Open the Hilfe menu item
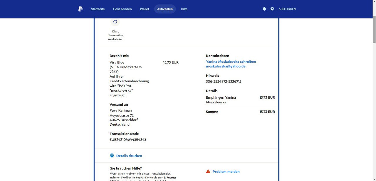 click(x=184, y=9)
